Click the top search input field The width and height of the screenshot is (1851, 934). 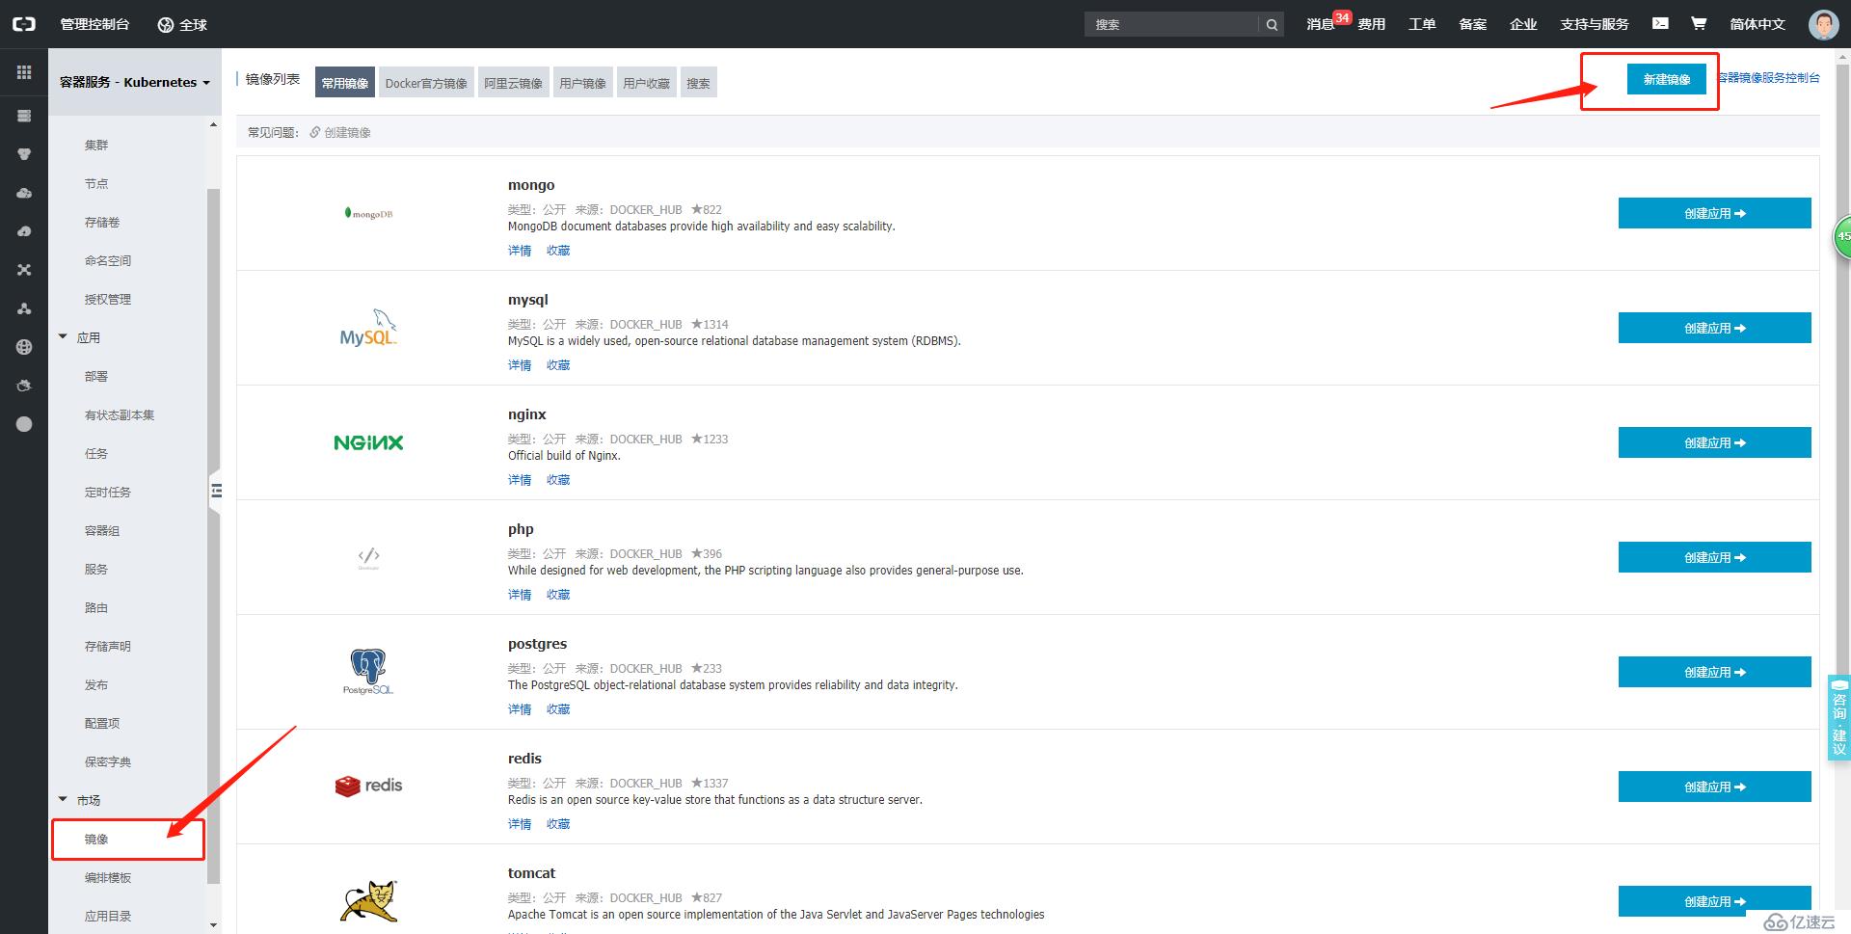tap(1172, 25)
